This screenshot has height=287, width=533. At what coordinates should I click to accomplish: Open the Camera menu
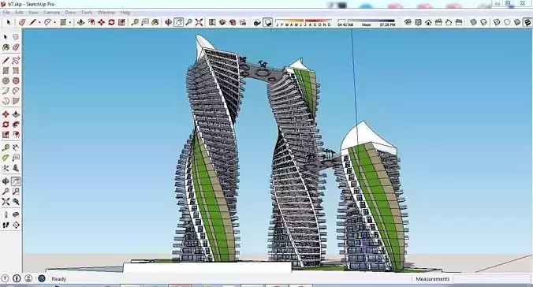pyautogui.click(x=52, y=13)
